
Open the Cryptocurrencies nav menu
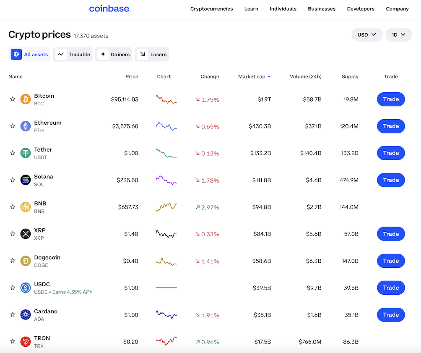click(x=212, y=9)
